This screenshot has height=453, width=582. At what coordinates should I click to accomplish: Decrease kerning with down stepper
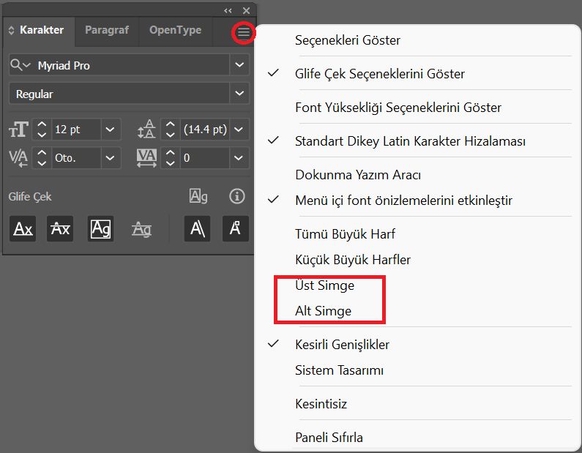click(42, 163)
